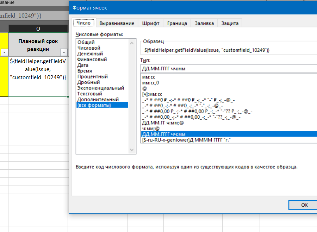Open the filter dropdown in the yellow column header

pyautogui.click(x=4, y=52)
